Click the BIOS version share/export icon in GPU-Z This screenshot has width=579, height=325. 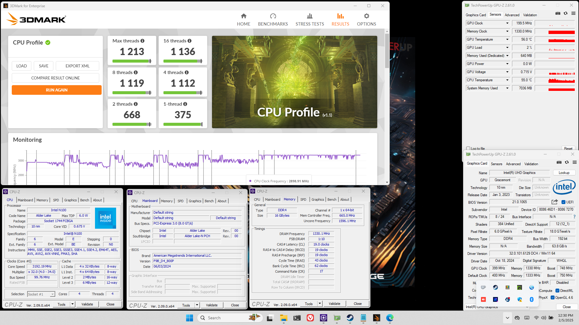point(555,202)
